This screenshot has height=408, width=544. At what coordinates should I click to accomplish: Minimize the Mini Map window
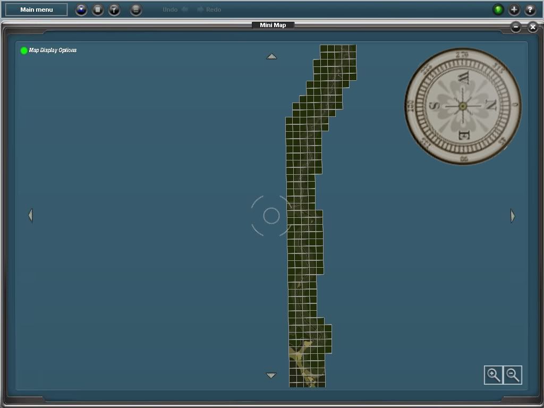point(516,27)
